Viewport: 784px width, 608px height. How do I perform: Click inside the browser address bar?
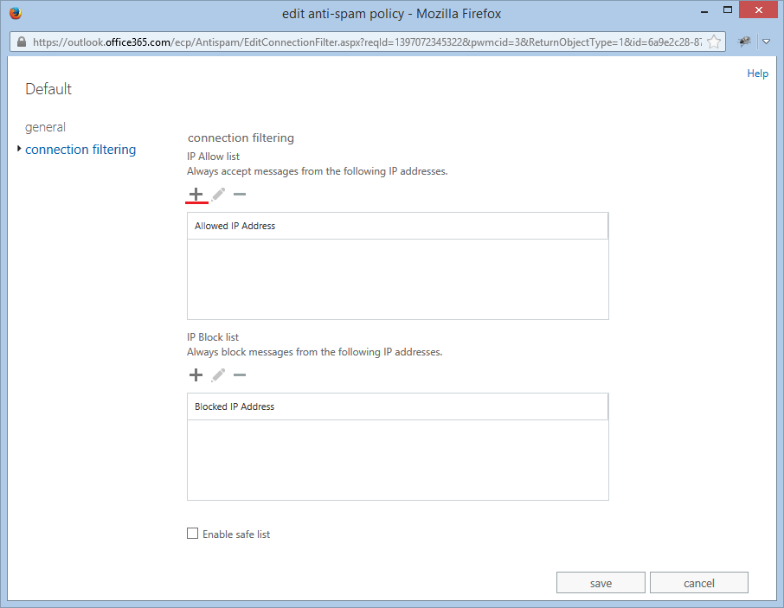tap(363, 42)
